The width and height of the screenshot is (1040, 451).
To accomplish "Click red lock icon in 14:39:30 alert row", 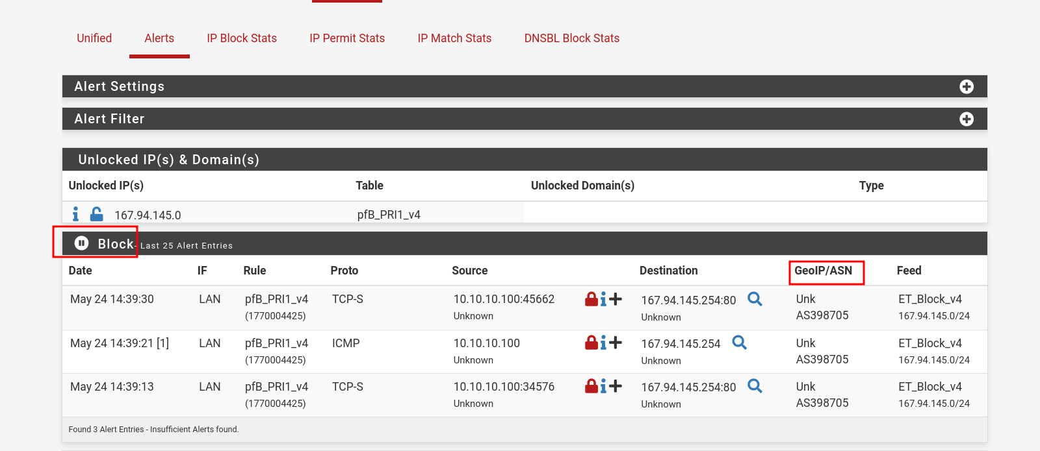I will [591, 299].
